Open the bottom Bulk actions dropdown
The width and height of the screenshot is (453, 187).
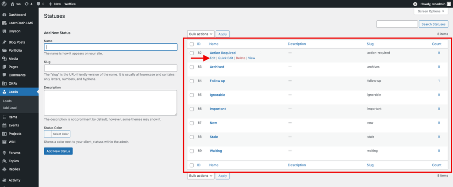(201, 176)
